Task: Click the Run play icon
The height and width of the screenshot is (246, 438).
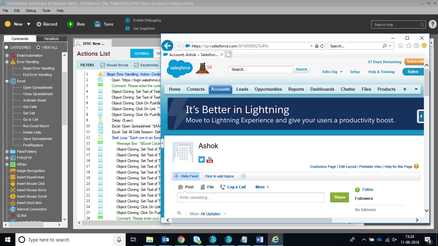Action: (x=70, y=24)
